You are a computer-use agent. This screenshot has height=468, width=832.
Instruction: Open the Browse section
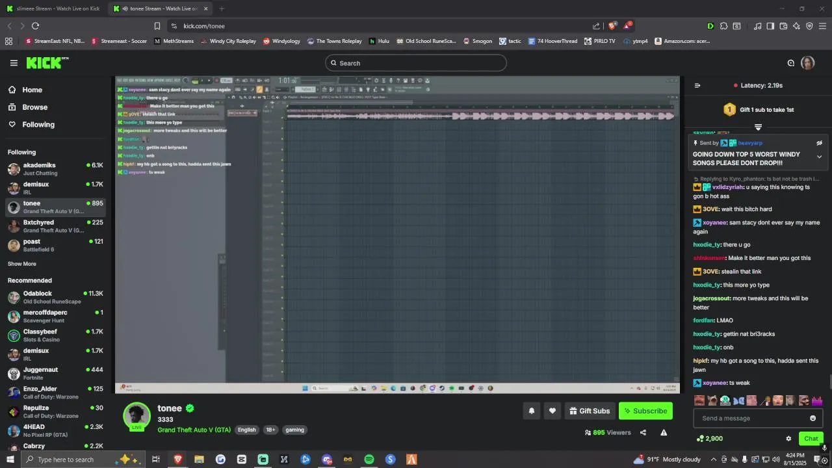pos(27,107)
